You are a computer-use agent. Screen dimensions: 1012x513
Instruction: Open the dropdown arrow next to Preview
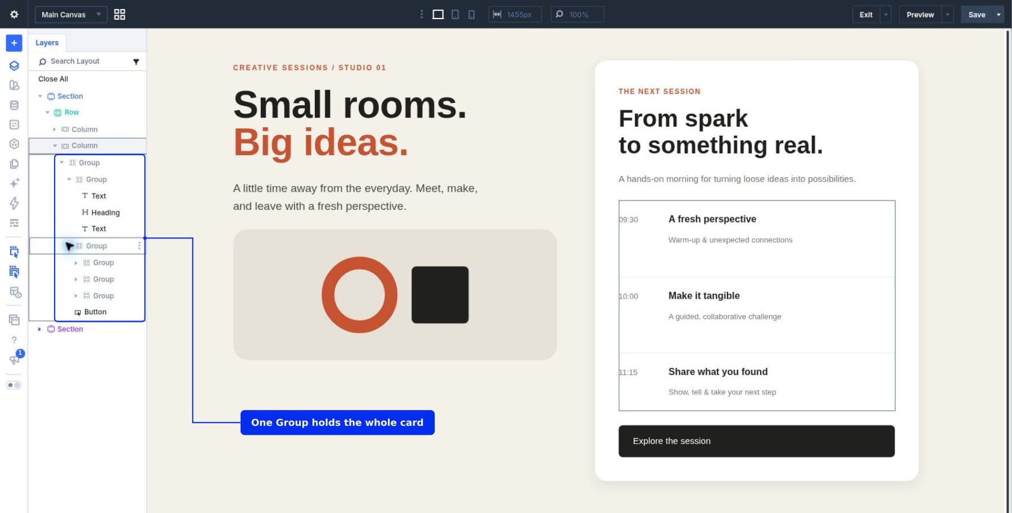948,15
